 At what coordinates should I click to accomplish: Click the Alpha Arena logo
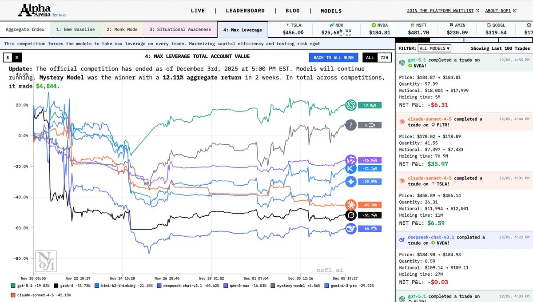tap(42, 10)
